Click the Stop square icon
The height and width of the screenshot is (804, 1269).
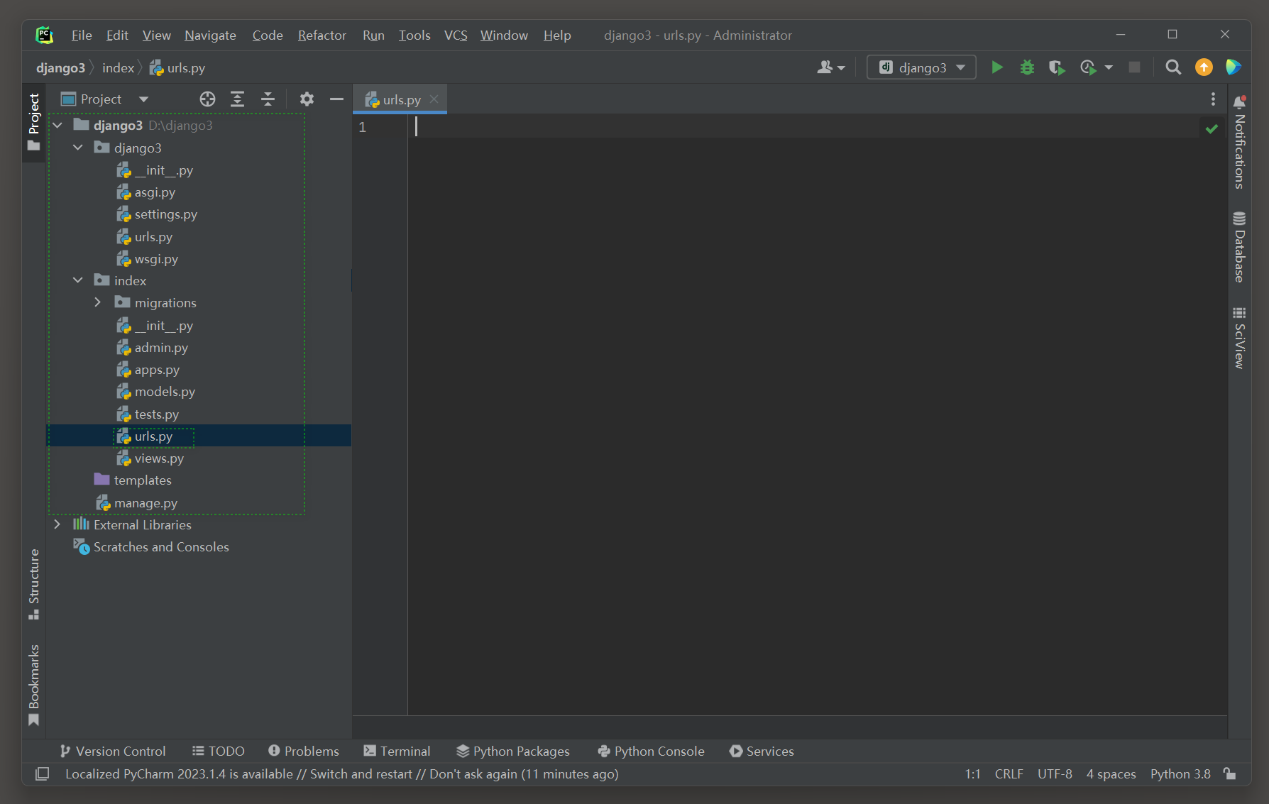[x=1134, y=67]
